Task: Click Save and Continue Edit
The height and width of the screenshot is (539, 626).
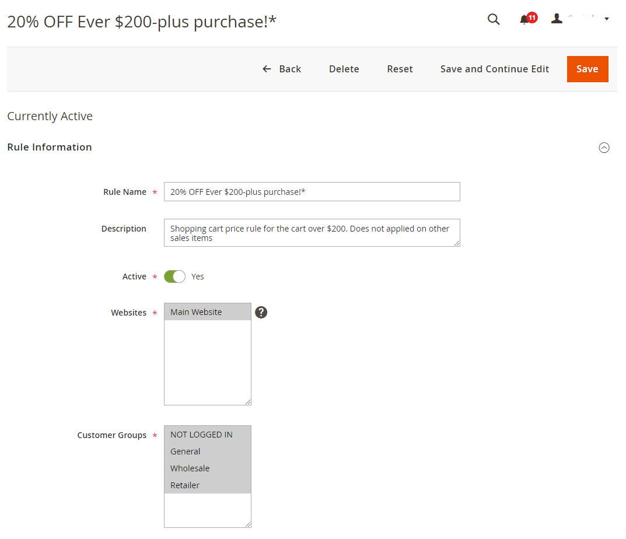Action: [494, 69]
